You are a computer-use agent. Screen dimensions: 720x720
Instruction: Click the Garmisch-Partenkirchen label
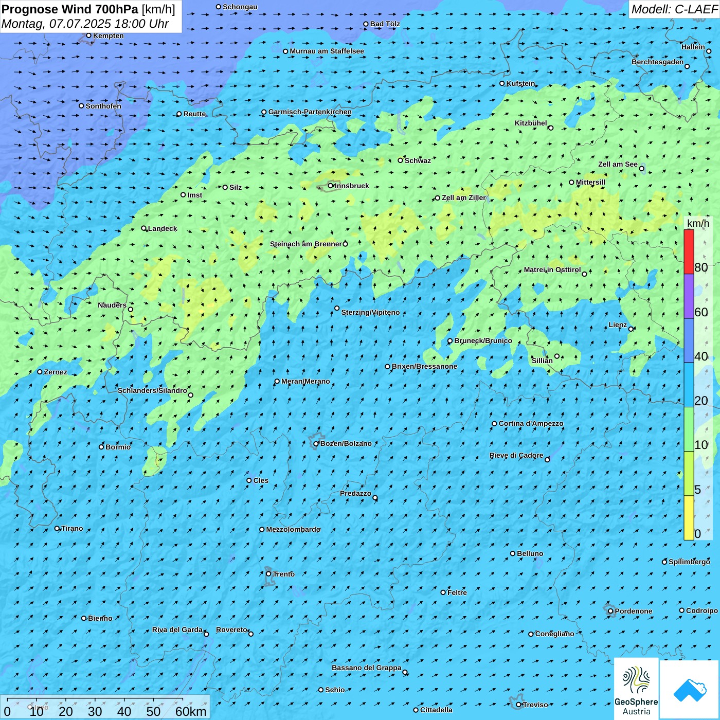click(310, 112)
